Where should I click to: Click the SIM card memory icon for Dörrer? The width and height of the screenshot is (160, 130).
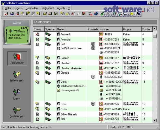(48, 109)
